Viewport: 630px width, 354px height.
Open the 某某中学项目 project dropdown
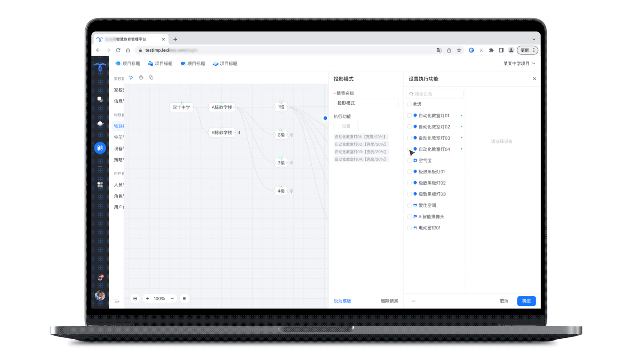[519, 63]
